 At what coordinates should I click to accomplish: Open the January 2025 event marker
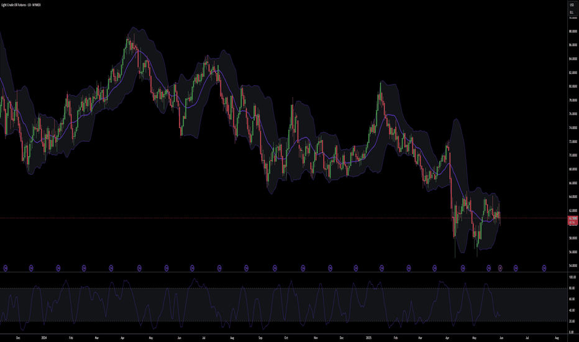point(382,268)
